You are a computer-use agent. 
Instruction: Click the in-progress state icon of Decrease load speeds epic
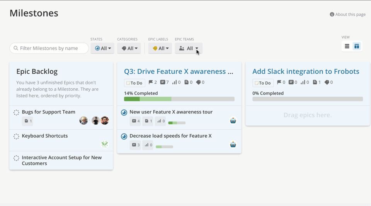(x=124, y=136)
